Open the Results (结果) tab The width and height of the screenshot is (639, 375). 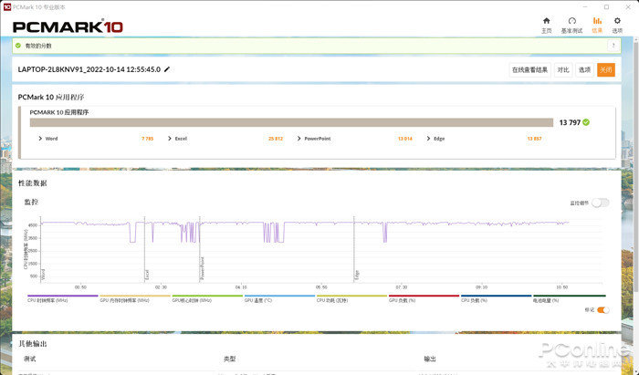coord(597,26)
